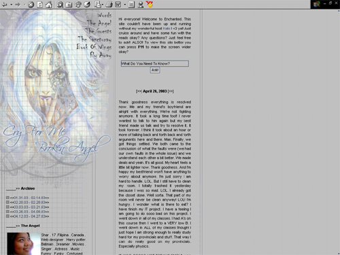Open the Favorites folder icon

point(69,5)
